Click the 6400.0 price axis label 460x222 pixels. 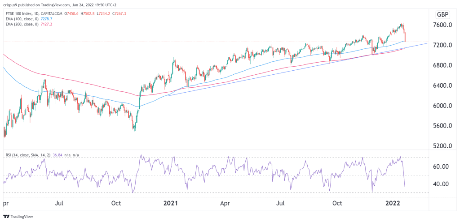click(443, 85)
